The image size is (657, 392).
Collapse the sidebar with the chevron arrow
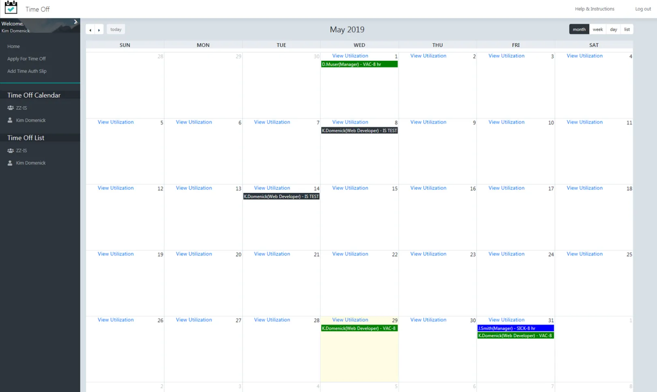tap(75, 22)
